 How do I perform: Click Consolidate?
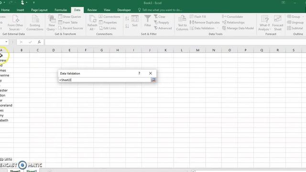point(232,17)
